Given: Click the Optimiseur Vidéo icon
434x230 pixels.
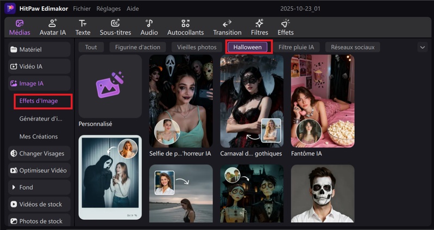Looking at the screenshot, I should tap(14, 170).
